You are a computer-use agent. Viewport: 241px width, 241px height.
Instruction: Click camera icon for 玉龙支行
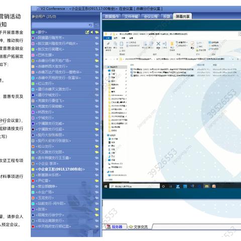[x=97, y=198]
